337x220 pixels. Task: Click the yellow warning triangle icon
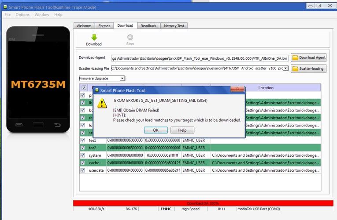tap(102, 103)
